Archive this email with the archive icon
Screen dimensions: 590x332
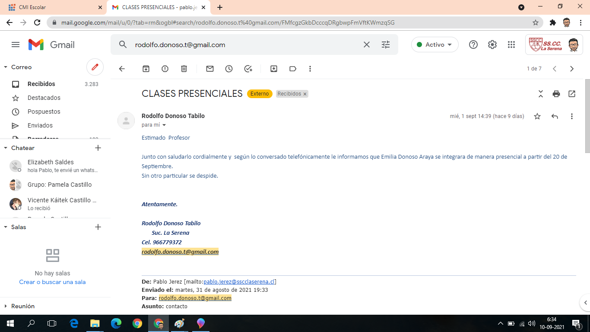click(146, 69)
